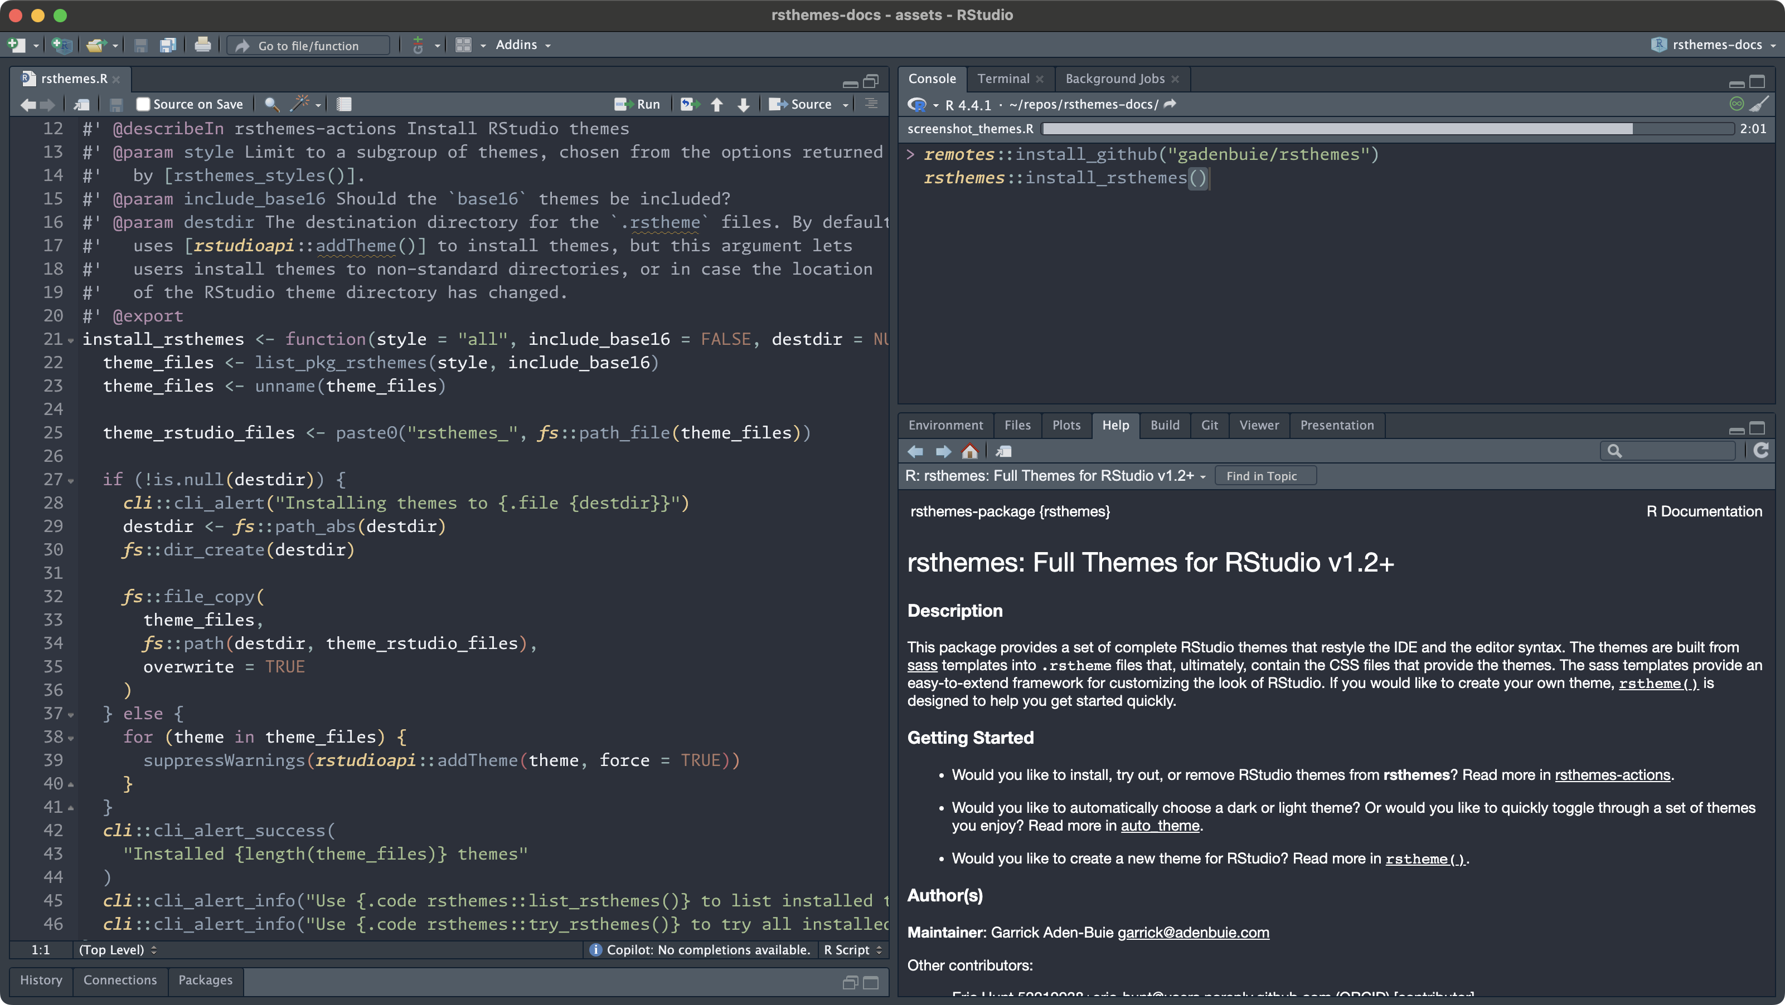Click the Find in Topic button
Viewport: 1785px width, 1005px height.
tap(1261, 476)
